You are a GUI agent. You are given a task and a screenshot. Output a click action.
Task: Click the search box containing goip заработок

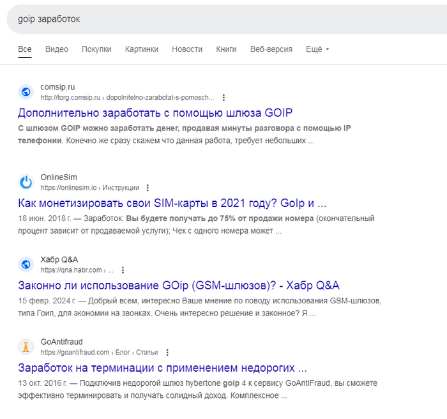coord(223,19)
